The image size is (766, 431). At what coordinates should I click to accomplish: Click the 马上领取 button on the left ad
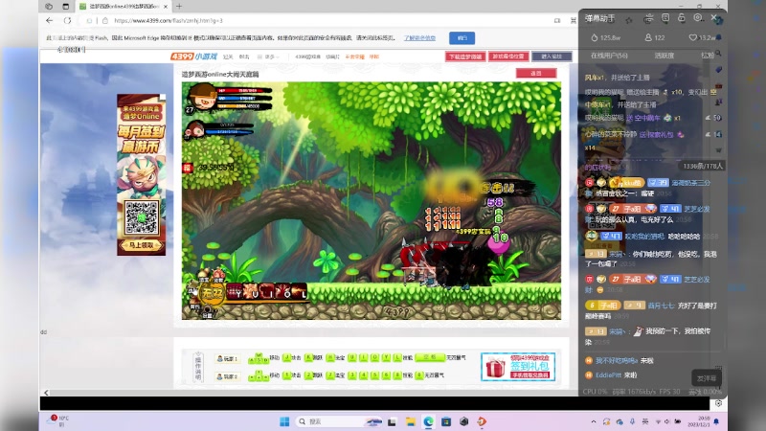tap(141, 245)
